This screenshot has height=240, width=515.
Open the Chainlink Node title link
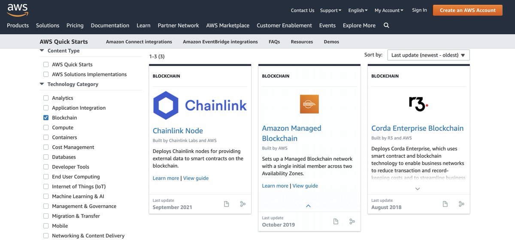coord(178,131)
